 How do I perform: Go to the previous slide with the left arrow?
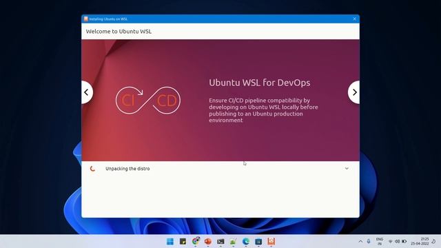(87, 92)
